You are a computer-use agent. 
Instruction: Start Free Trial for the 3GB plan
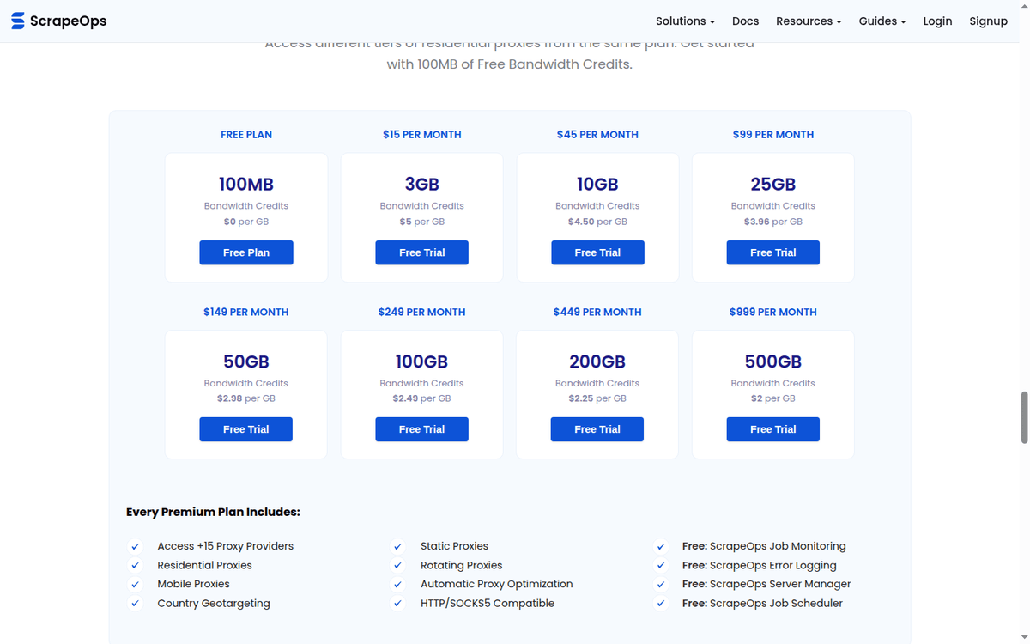421,252
